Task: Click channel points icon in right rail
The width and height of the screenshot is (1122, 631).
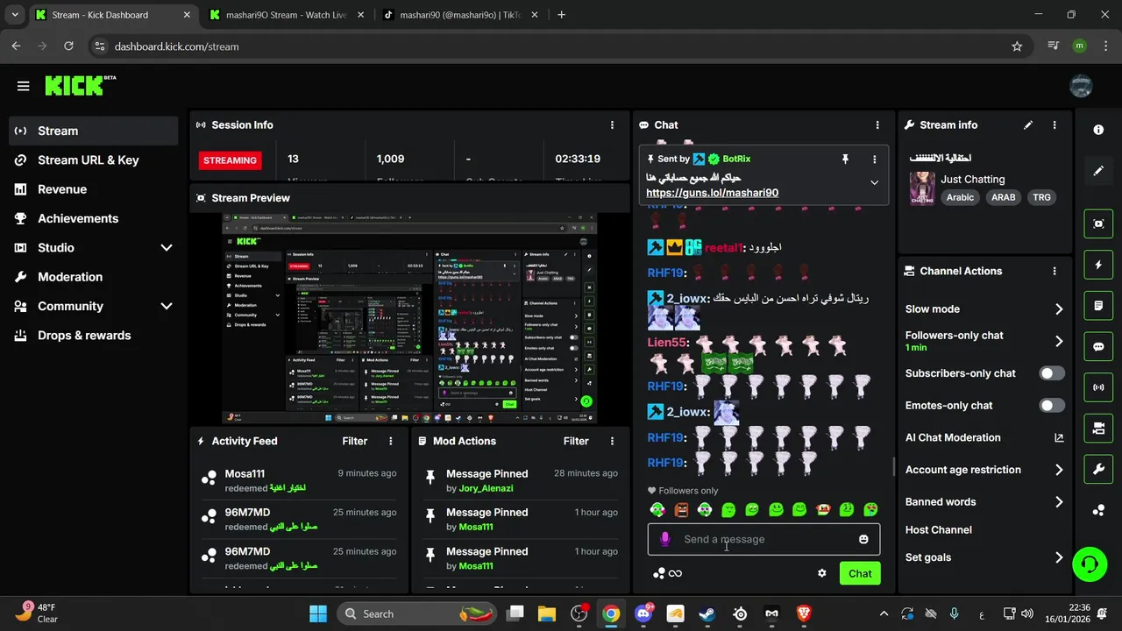Action: (x=1098, y=510)
